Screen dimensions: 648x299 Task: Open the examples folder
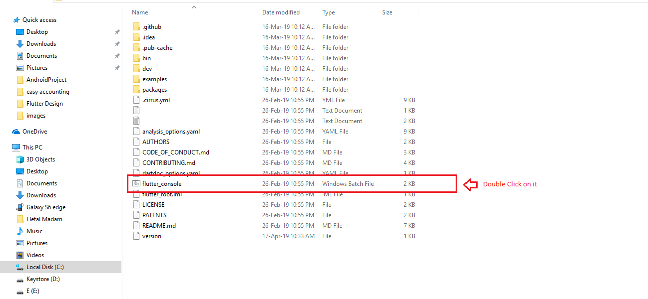click(154, 79)
